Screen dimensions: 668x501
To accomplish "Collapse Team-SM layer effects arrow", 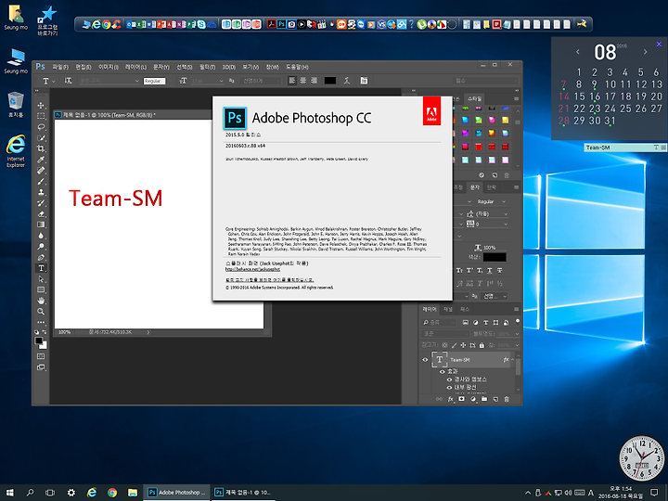I will (x=513, y=360).
